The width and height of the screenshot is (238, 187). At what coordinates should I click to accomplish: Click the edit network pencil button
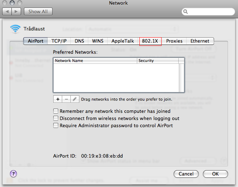(x=75, y=99)
